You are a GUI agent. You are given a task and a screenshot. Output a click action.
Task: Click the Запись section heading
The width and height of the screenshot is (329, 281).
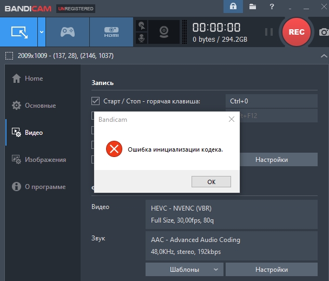point(102,83)
